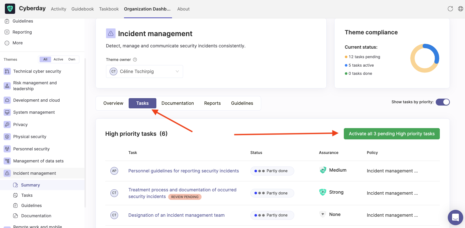465x228 pixels.
Task: Click the 0 tasks done green dot
Action: pos(346,74)
